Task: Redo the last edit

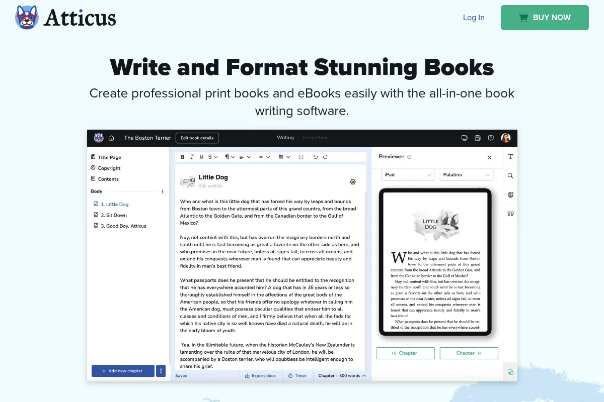Action: 325,157
